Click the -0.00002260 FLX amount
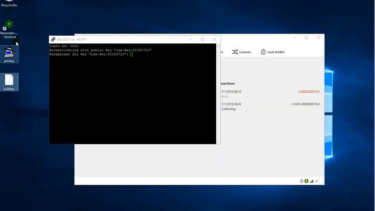 [x=309, y=91]
